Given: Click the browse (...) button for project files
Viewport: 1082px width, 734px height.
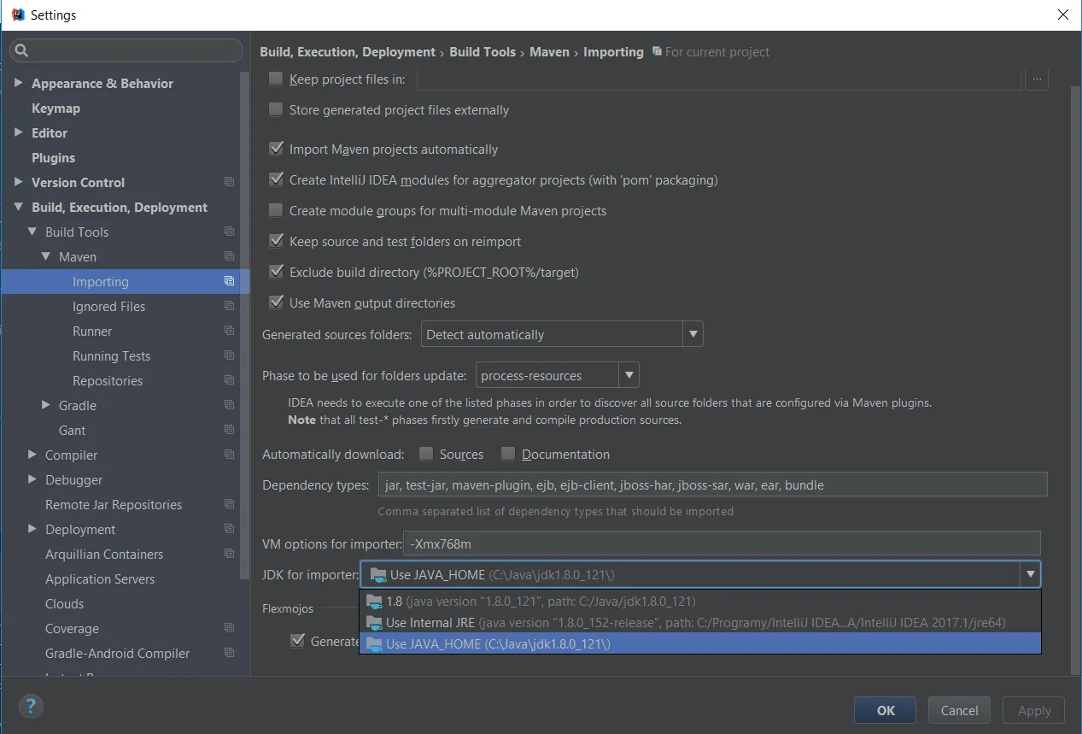Looking at the screenshot, I should pyautogui.click(x=1037, y=79).
